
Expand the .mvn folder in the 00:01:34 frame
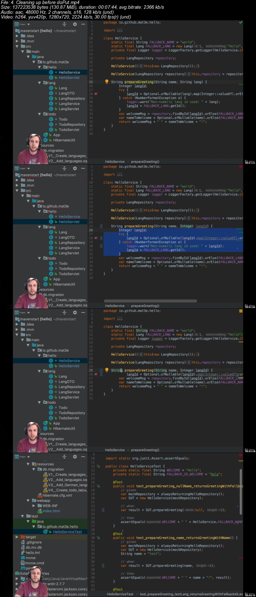tap(17, 41)
